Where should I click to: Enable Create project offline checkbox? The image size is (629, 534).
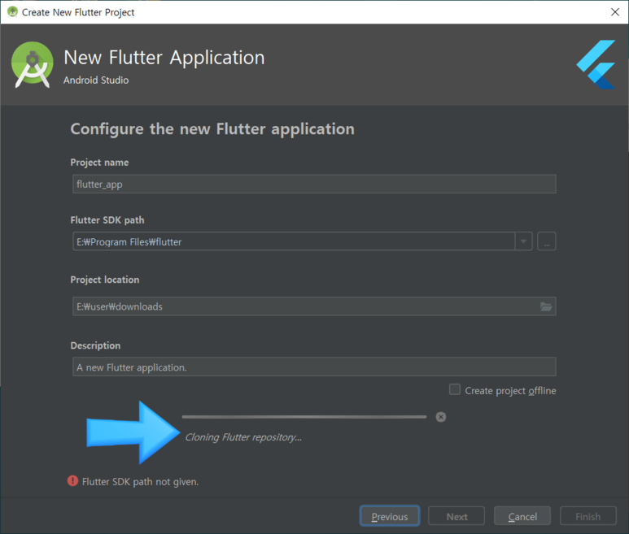click(x=455, y=389)
